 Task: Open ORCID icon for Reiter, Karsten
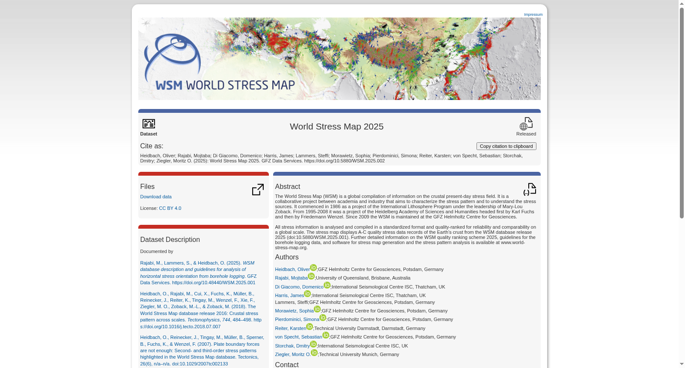(x=310, y=327)
